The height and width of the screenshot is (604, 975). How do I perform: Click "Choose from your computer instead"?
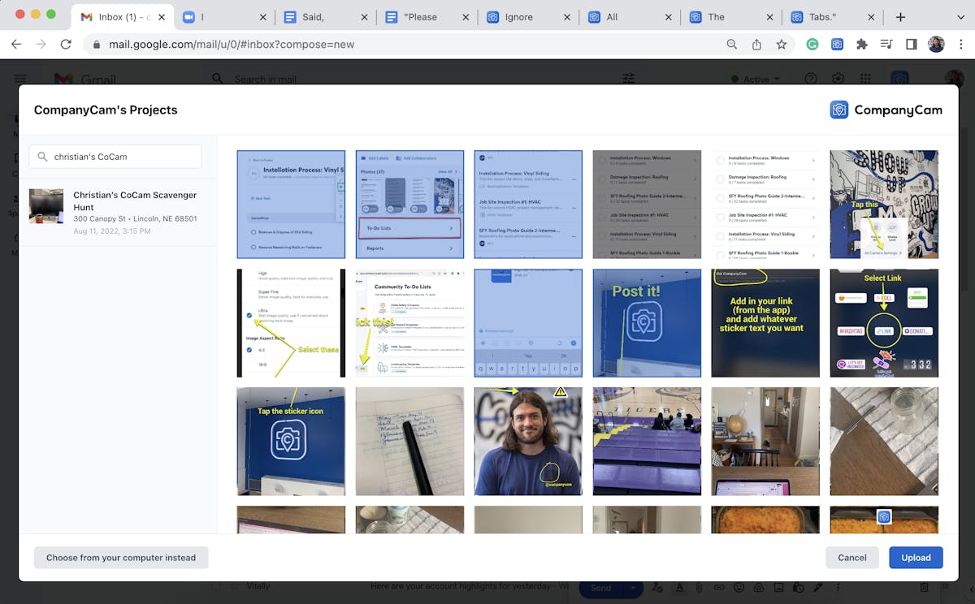(x=121, y=558)
